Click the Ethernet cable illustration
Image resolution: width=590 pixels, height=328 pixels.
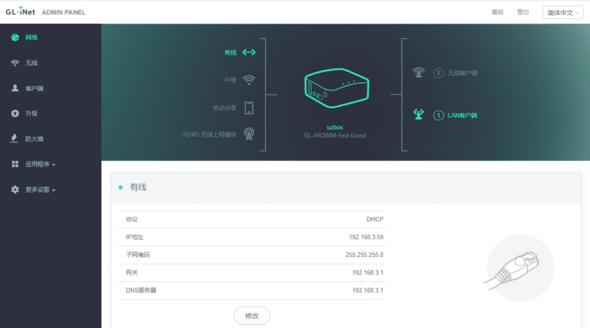click(520, 267)
